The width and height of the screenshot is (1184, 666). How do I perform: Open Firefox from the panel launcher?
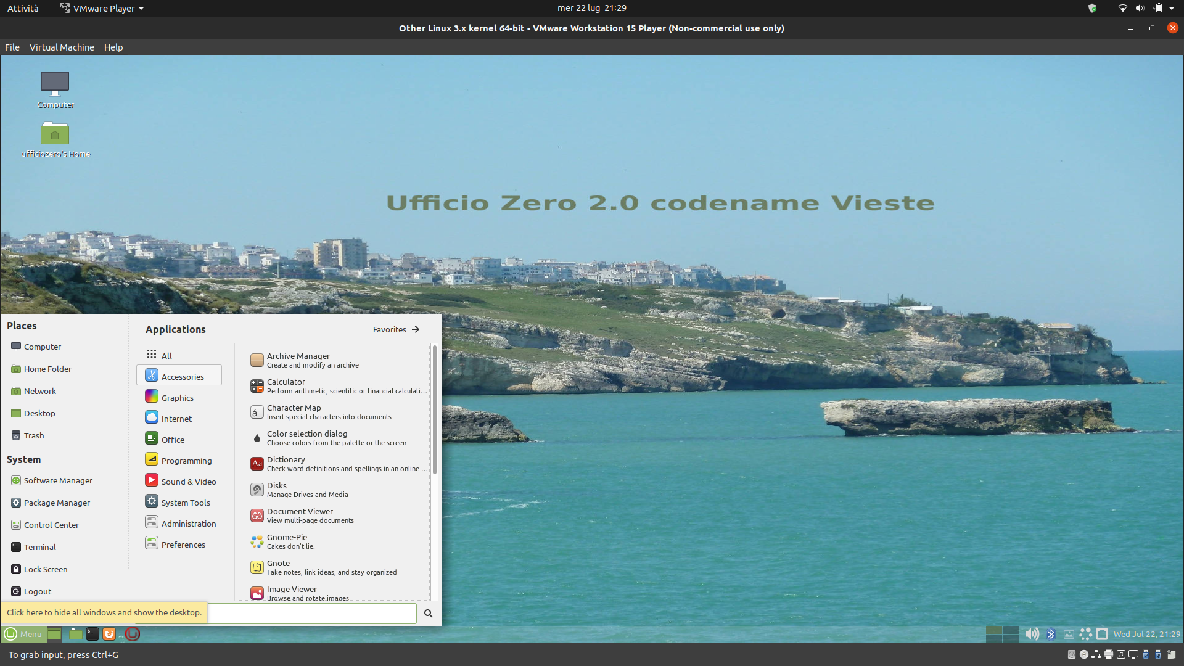[109, 633]
